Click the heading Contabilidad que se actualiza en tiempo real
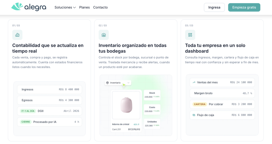Viewport: 272px width, 144px height. point(48,48)
